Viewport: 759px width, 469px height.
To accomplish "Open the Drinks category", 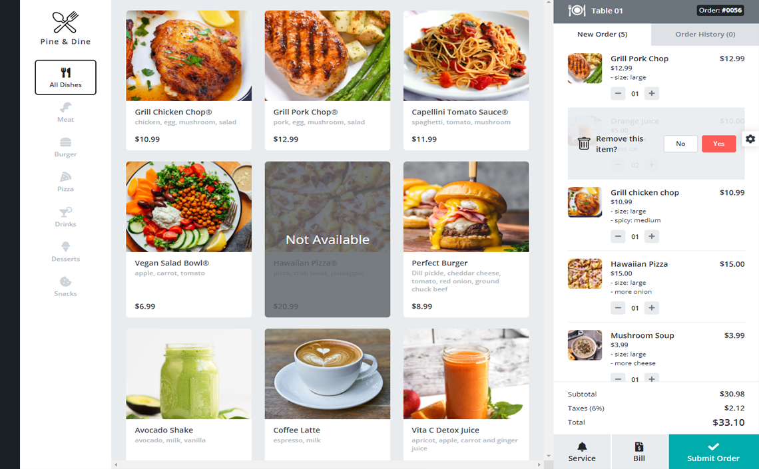I will pos(65,217).
